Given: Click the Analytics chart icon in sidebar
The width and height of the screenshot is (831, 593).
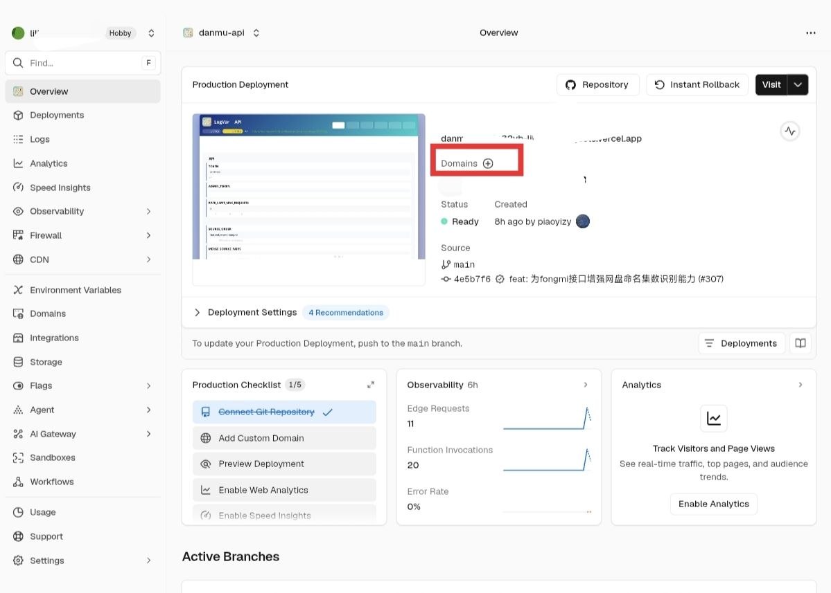Looking at the screenshot, I should tap(18, 163).
